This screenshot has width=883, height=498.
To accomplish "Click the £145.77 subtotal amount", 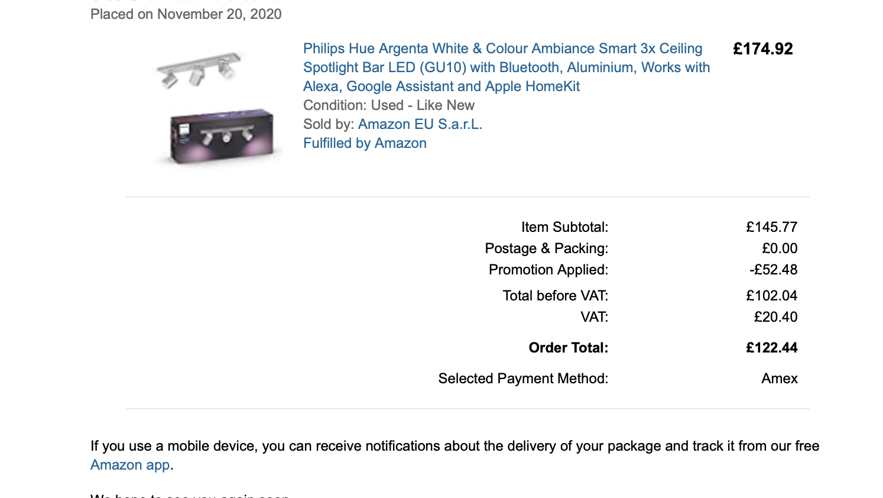I will click(x=772, y=227).
